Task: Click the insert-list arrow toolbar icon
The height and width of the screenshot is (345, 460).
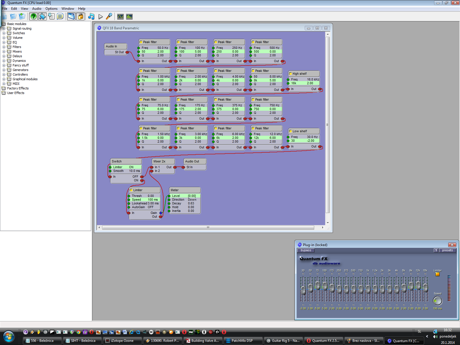Action: coord(51,16)
